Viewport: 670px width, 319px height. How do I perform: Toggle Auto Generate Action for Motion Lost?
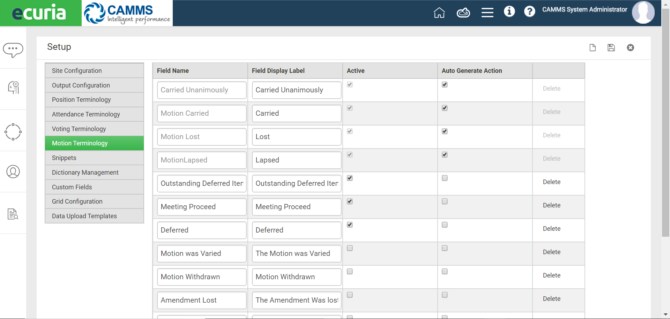pyautogui.click(x=445, y=131)
